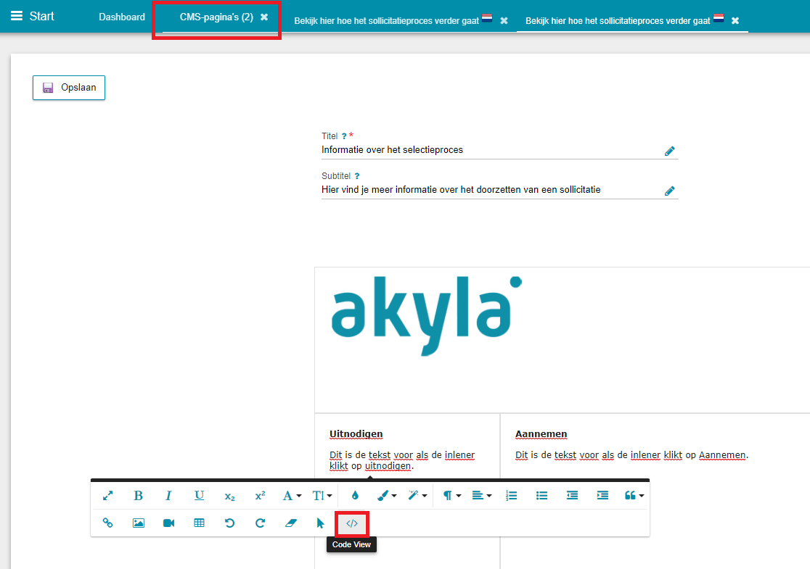Insert a table using the grid icon
Screen dimensions: 810x569
pos(199,523)
